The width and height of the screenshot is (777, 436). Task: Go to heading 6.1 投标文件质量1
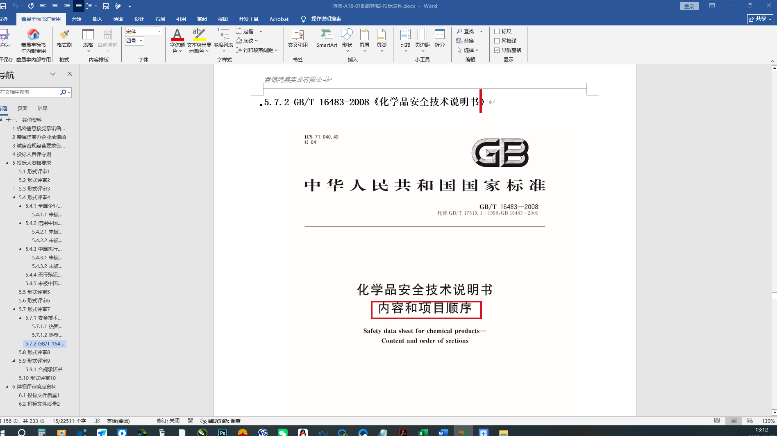click(x=39, y=395)
